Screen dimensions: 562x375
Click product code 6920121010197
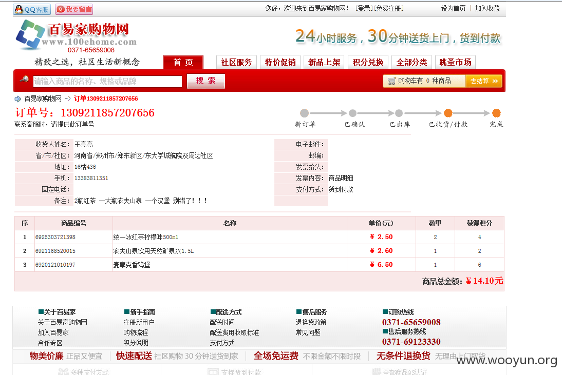tap(55, 265)
